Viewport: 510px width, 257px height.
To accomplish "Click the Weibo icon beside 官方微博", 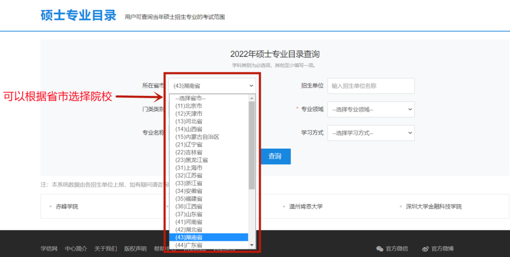I will 425,249.
